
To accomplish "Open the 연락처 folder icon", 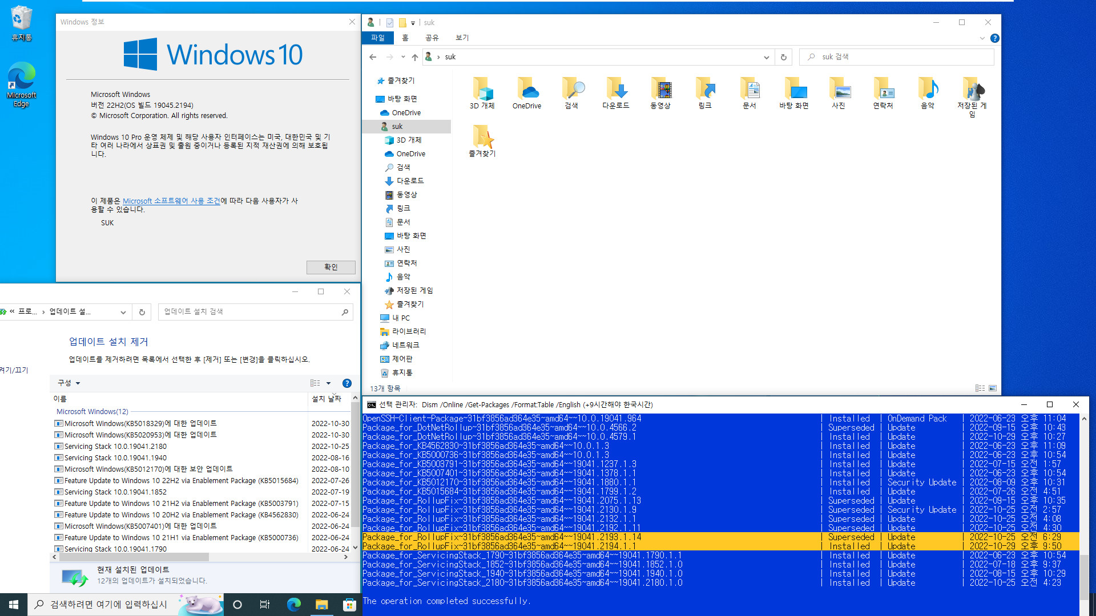I will pyautogui.click(x=883, y=93).
